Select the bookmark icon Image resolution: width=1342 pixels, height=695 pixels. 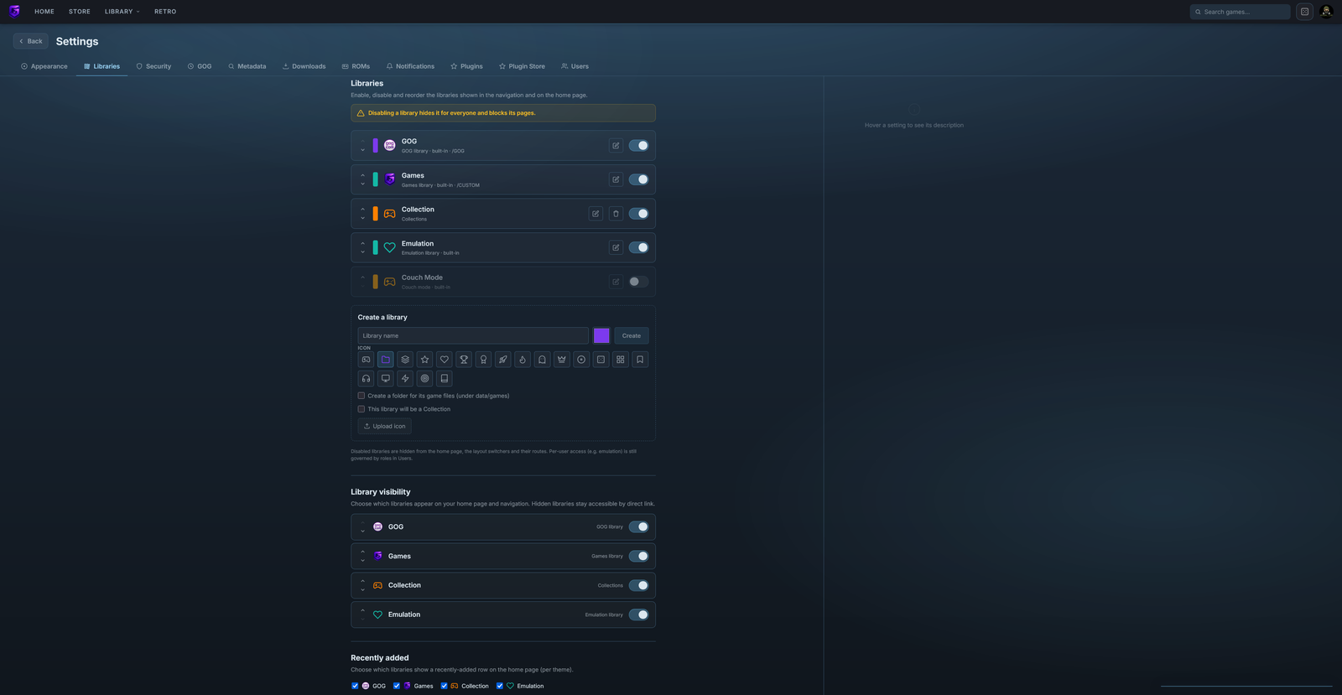(640, 360)
